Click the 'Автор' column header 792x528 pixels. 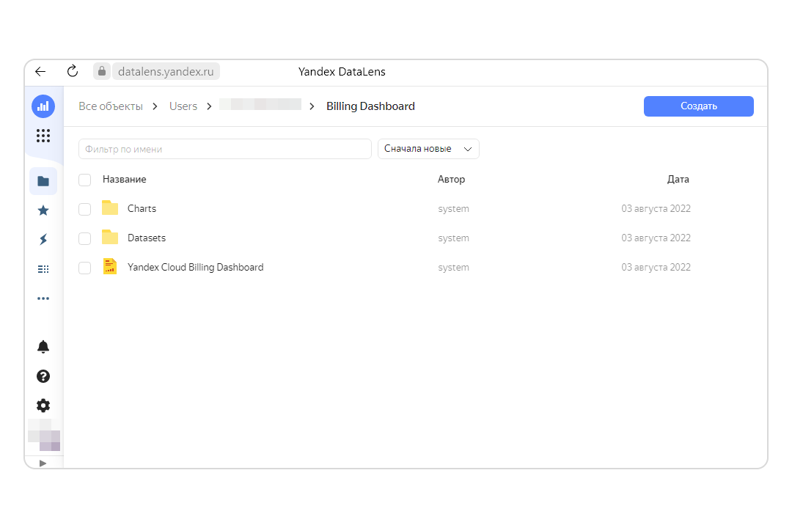coord(452,180)
